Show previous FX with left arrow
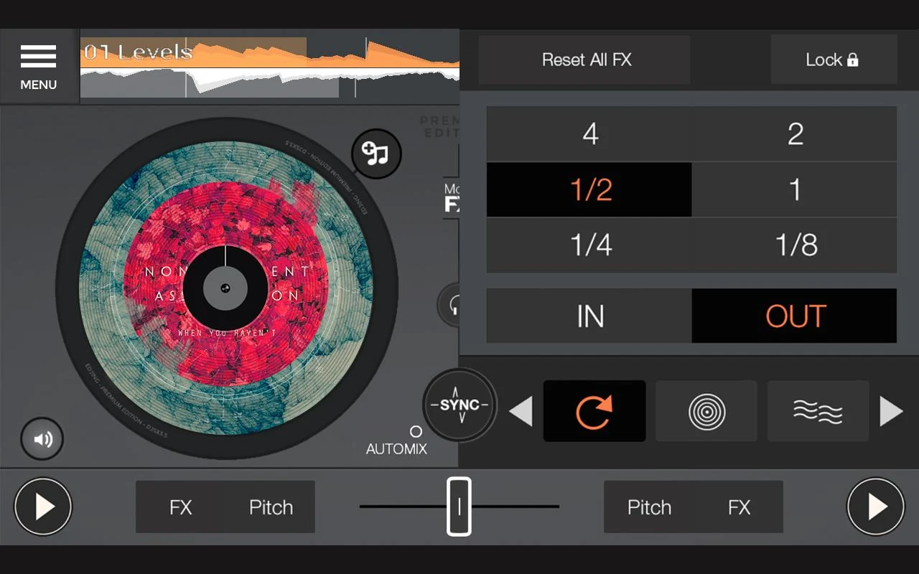Viewport: 919px width, 574px height. coord(521,412)
